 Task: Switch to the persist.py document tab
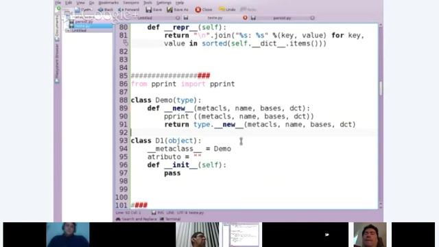(x=282, y=18)
